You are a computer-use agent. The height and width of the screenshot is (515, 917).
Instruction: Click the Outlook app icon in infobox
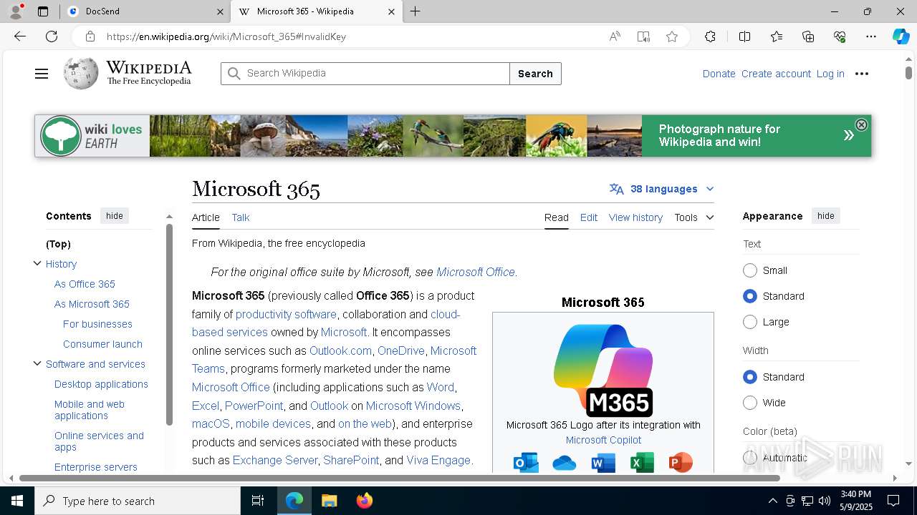526,463
